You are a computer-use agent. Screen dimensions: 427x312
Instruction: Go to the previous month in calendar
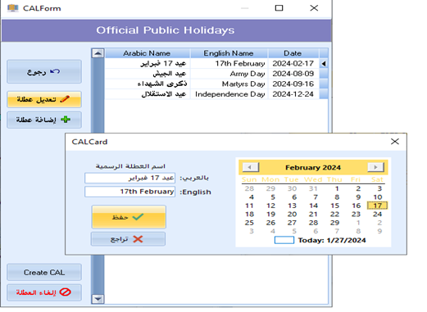click(251, 167)
